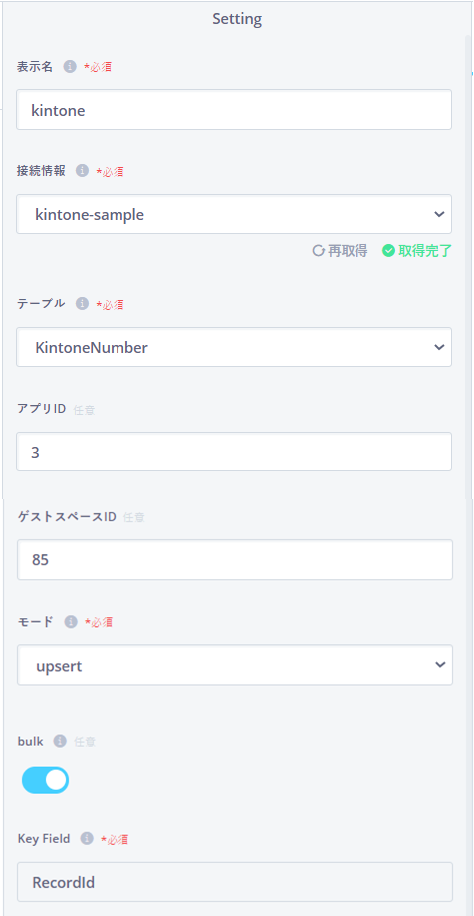Click the Key Field RecordId input
Image resolution: width=474 pixels, height=916 pixels.
tap(235, 882)
